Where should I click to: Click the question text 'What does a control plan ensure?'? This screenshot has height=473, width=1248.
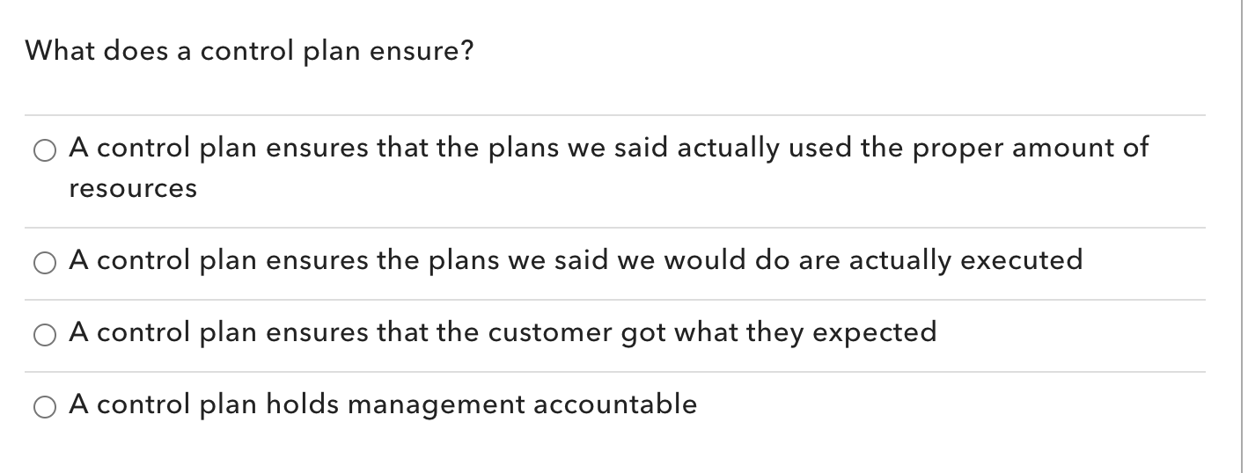coord(249,52)
